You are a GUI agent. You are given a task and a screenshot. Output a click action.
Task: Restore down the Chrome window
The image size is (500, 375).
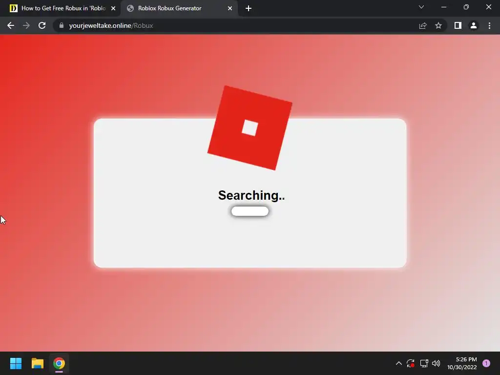click(466, 7)
